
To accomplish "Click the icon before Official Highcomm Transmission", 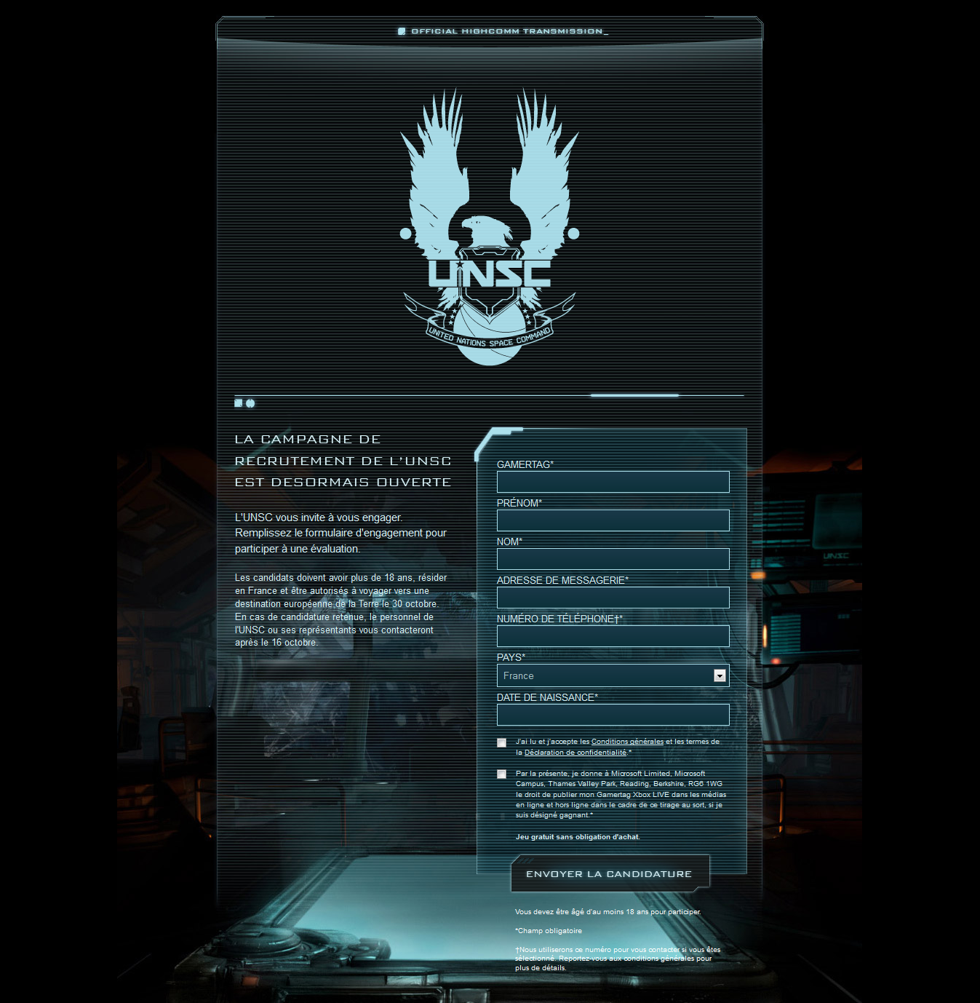I will 402,31.
